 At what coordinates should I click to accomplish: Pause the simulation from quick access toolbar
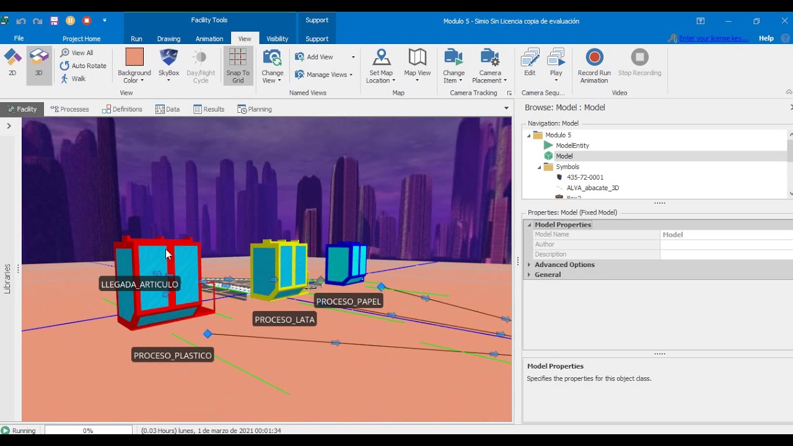tap(71, 20)
